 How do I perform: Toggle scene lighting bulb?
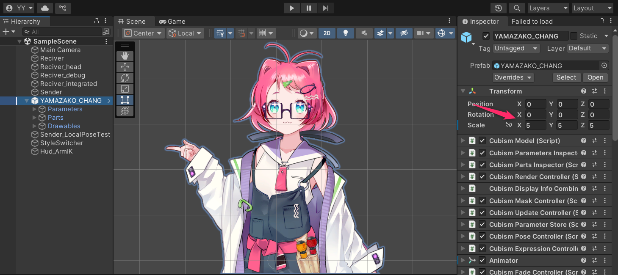coord(346,33)
